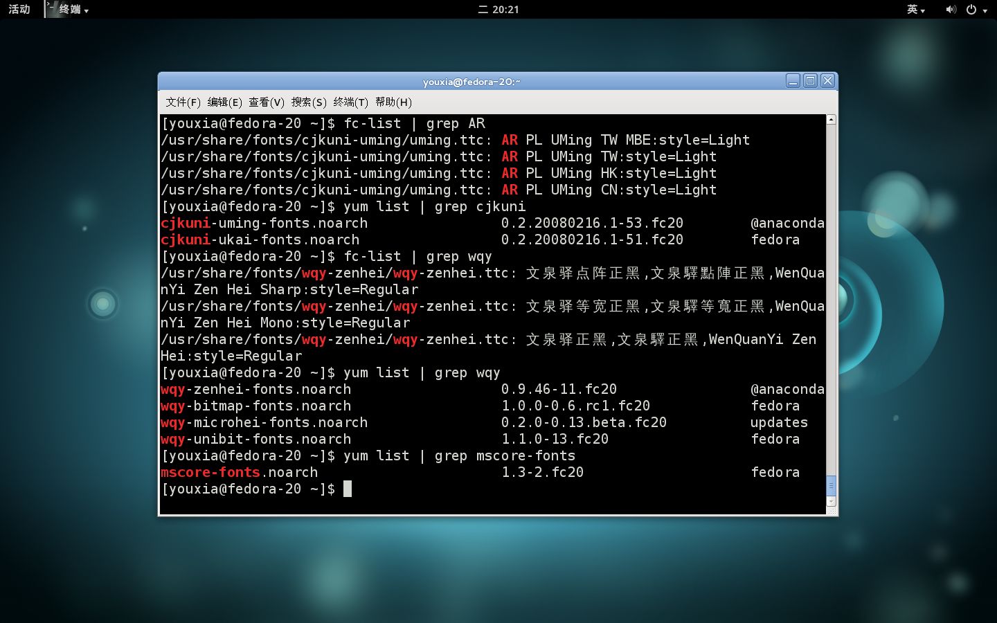Open the 终端(T) menu
The width and height of the screenshot is (997, 623).
pos(349,102)
